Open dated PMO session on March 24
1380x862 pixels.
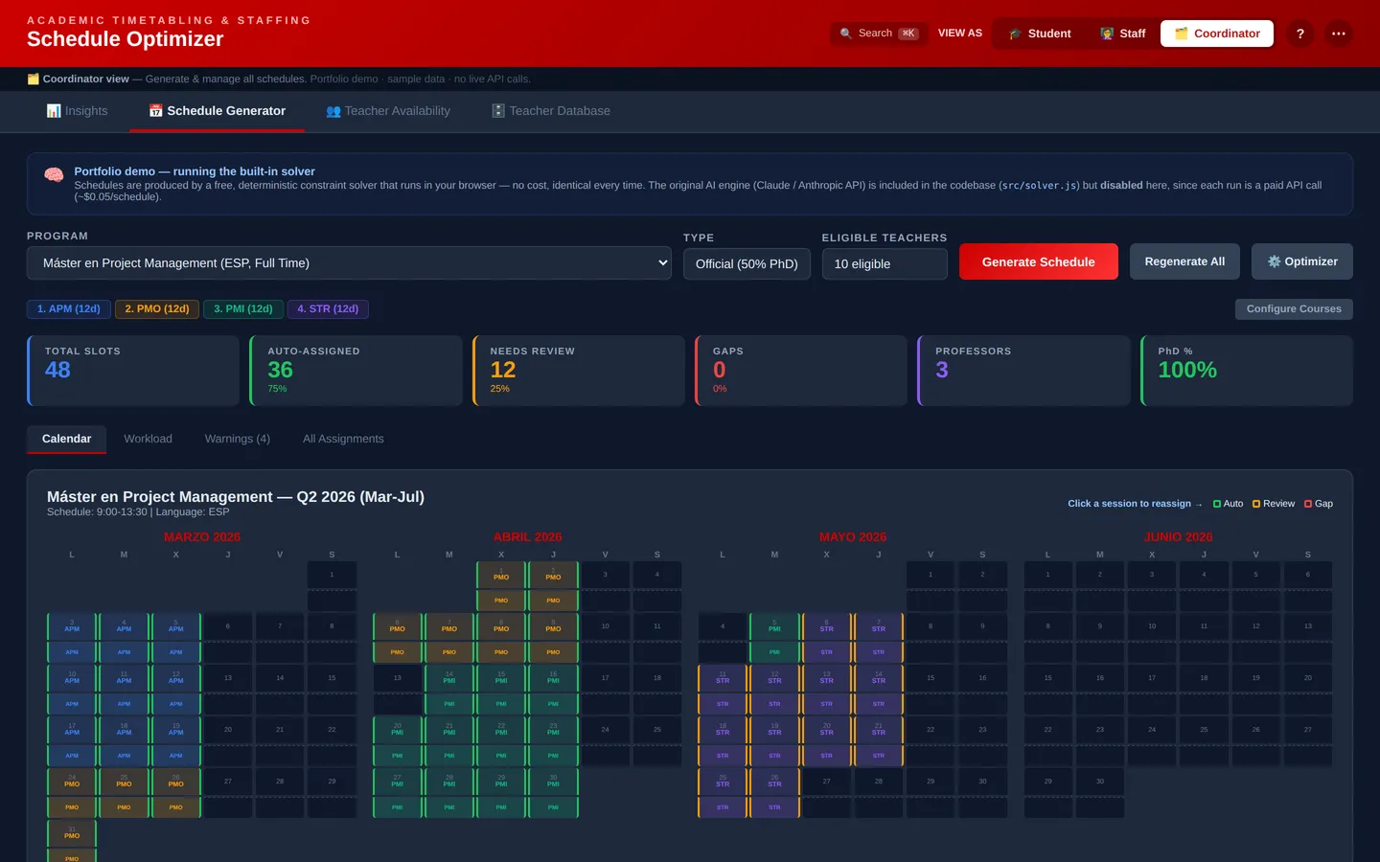click(72, 782)
